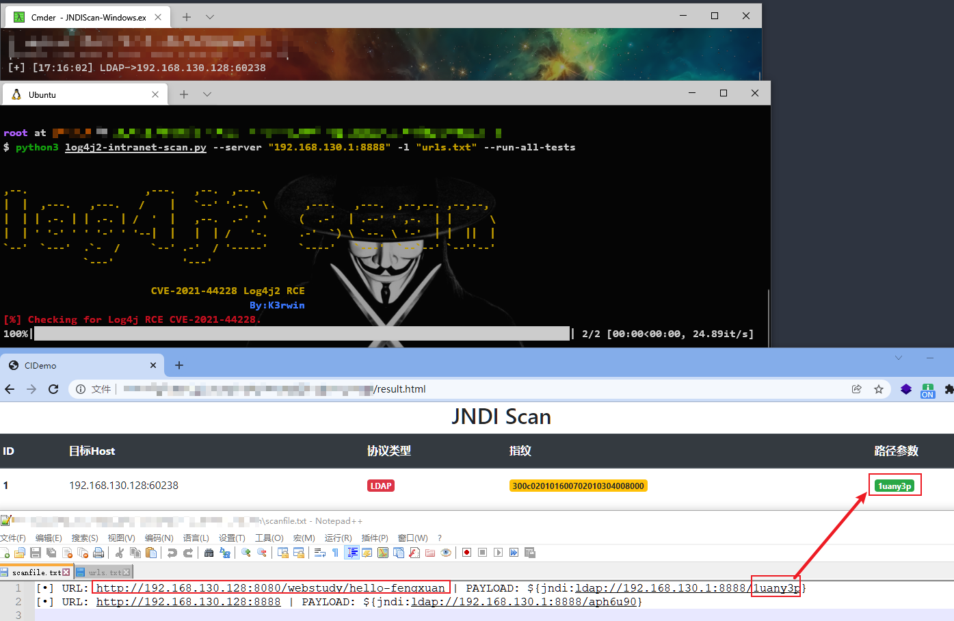Click the hello-fengxuan URL link on line 1
954x621 pixels.
coord(270,587)
